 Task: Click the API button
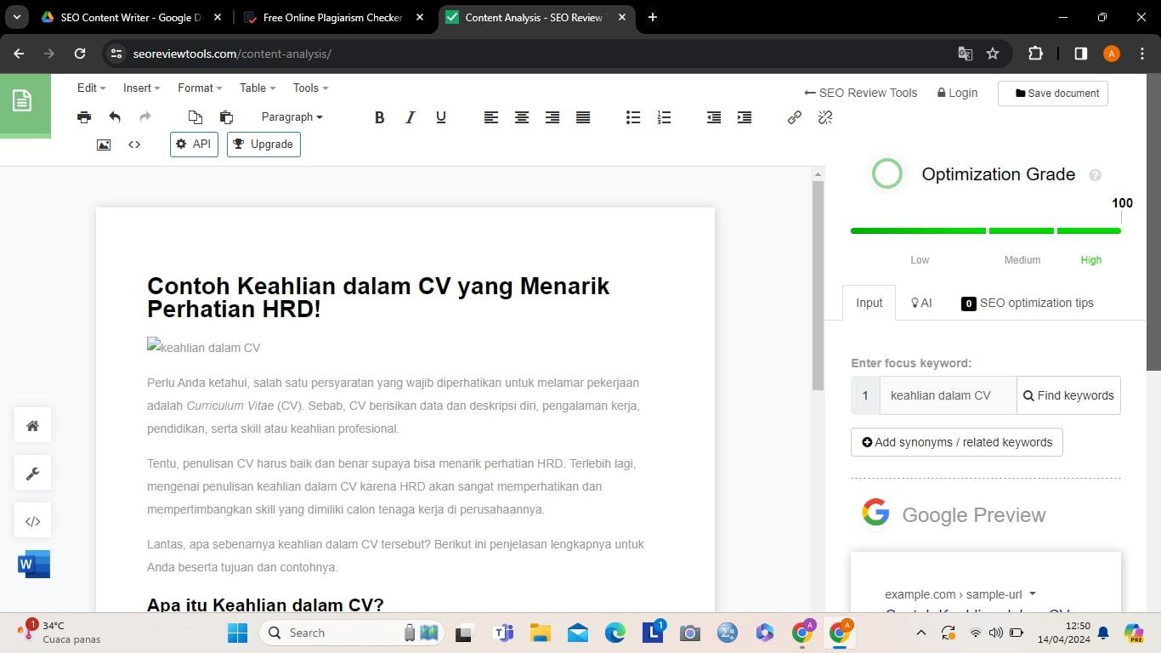coord(194,145)
